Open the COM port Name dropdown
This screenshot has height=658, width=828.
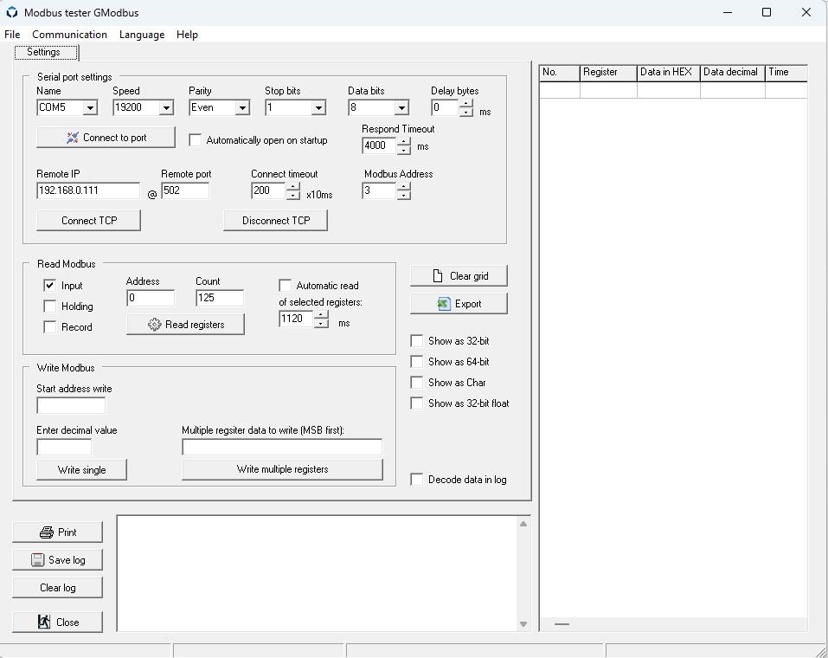click(90, 108)
